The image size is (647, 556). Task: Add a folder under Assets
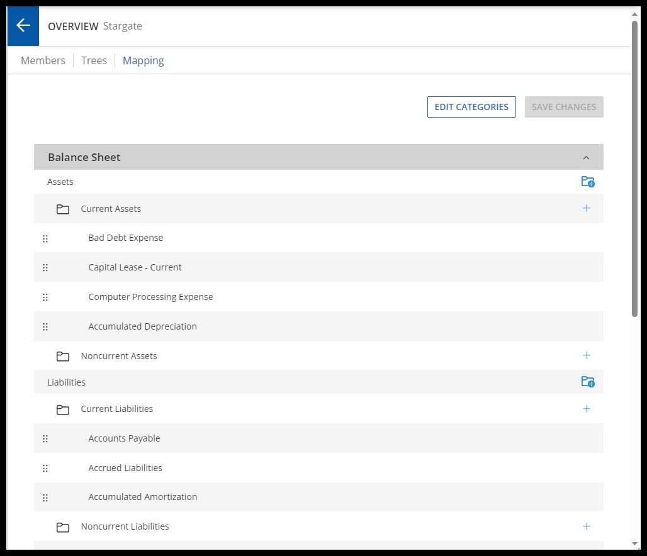(587, 182)
